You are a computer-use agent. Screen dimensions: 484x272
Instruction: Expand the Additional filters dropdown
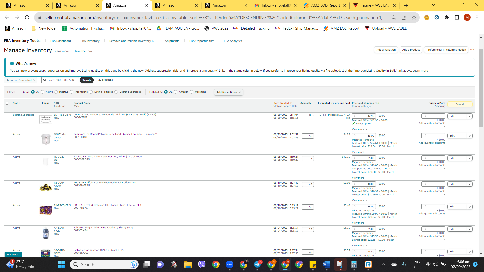[228, 92]
